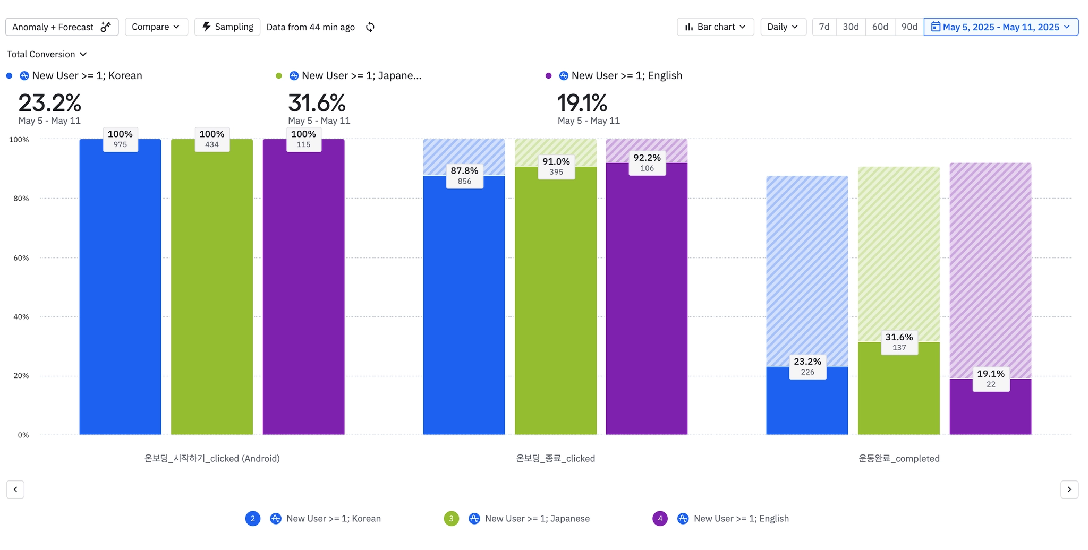Click the previous page arrow button
This screenshot has height=550, width=1088.
(x=15, y=489)
